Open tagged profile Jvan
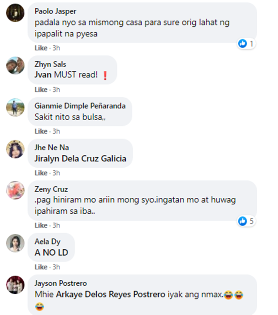278x315 pixels. [43, 75]
